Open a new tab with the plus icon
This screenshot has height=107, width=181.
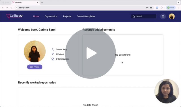(42, 3)
